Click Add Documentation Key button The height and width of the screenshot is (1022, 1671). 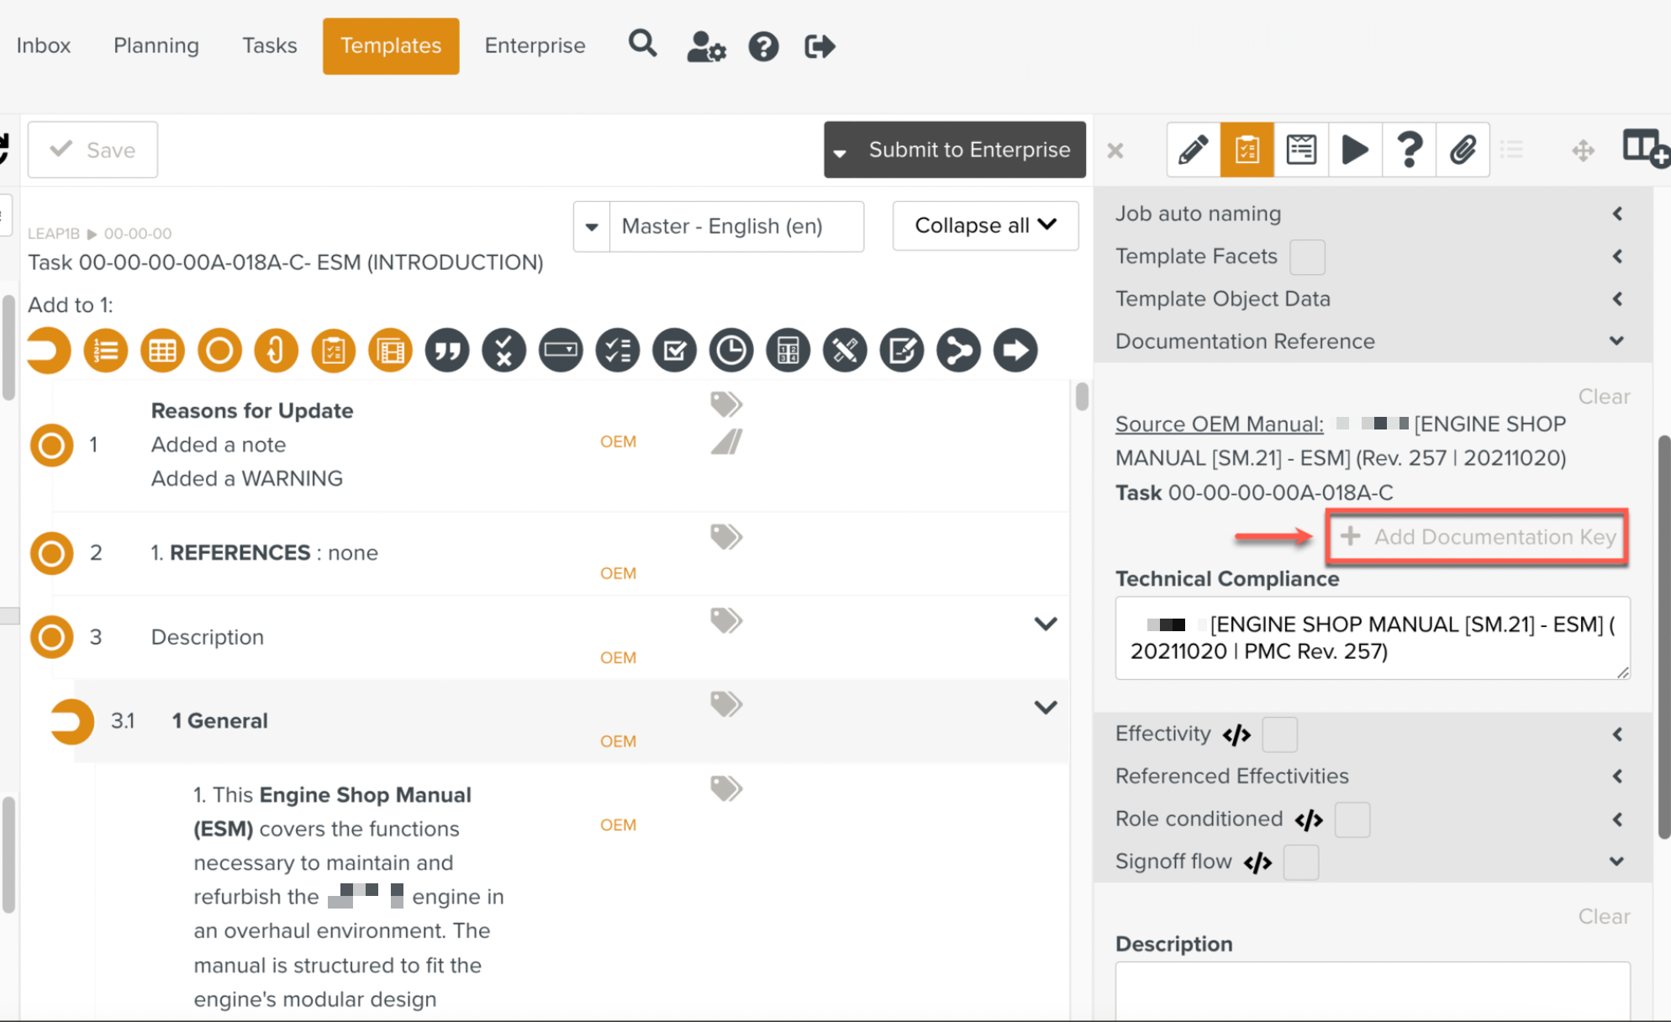(1478, 537)
